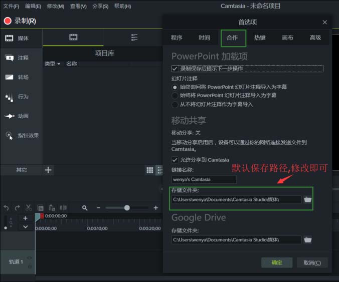Viewport: 339px width, 282px height.
Task: Select the 轨道 1 track header
Action: click(x=17, y=262)
